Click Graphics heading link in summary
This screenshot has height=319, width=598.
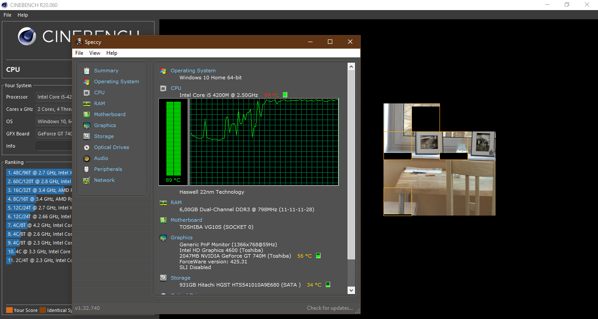coord(182,237)
